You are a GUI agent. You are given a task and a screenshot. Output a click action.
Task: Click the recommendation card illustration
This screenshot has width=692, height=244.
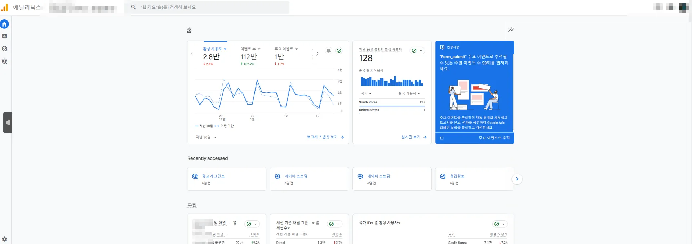point(474,95)
